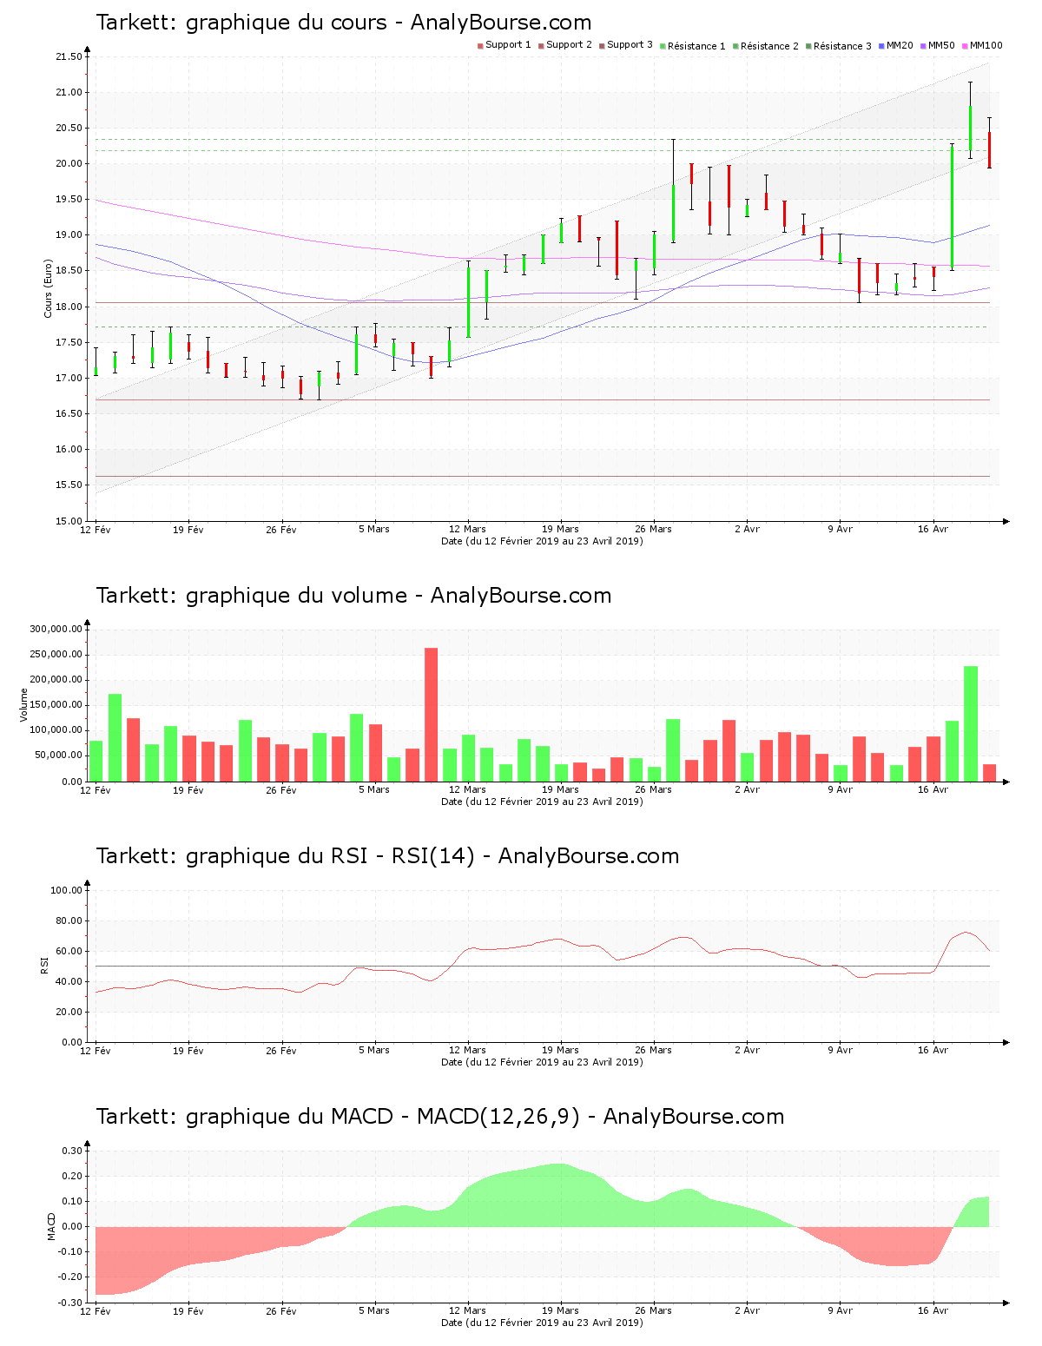Click the RSI curve peak after 16 Avr
The image size is (1042, 1346).
pos(966,933)
